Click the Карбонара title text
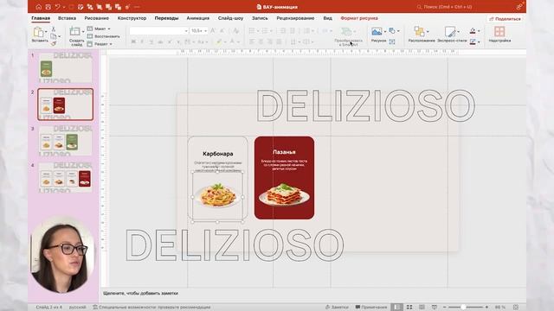Viewport: 554px width, 311px height. tap(217, 154)
